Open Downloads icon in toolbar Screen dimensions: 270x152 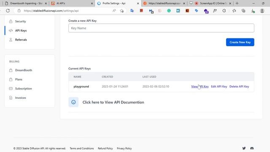[253, 11]
